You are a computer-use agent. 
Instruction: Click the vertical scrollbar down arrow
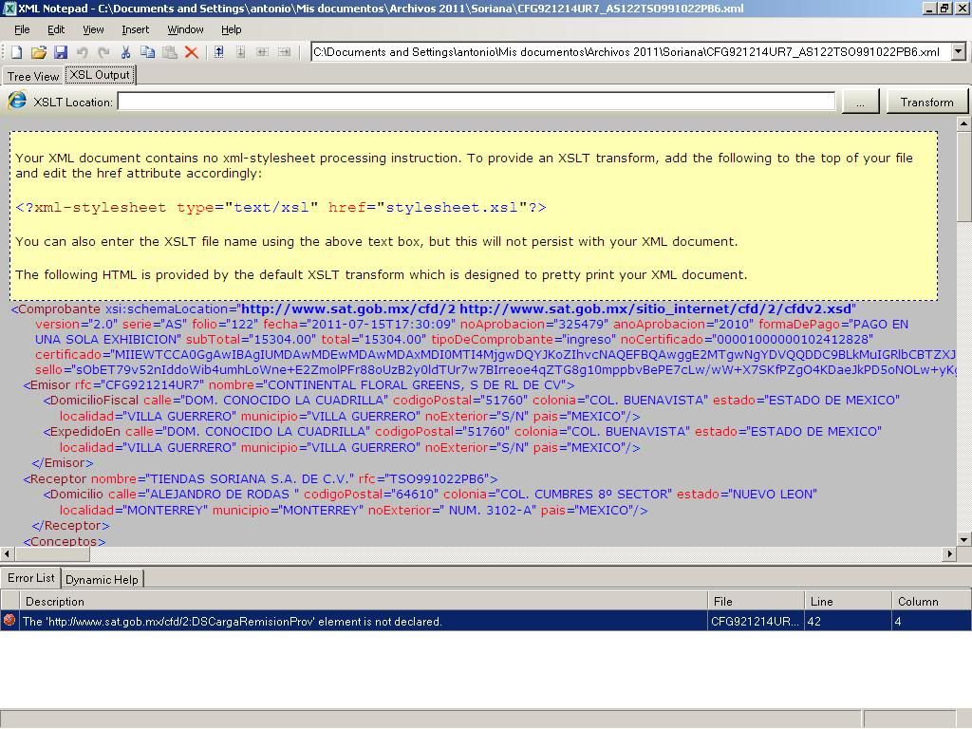tap(963, 539)
